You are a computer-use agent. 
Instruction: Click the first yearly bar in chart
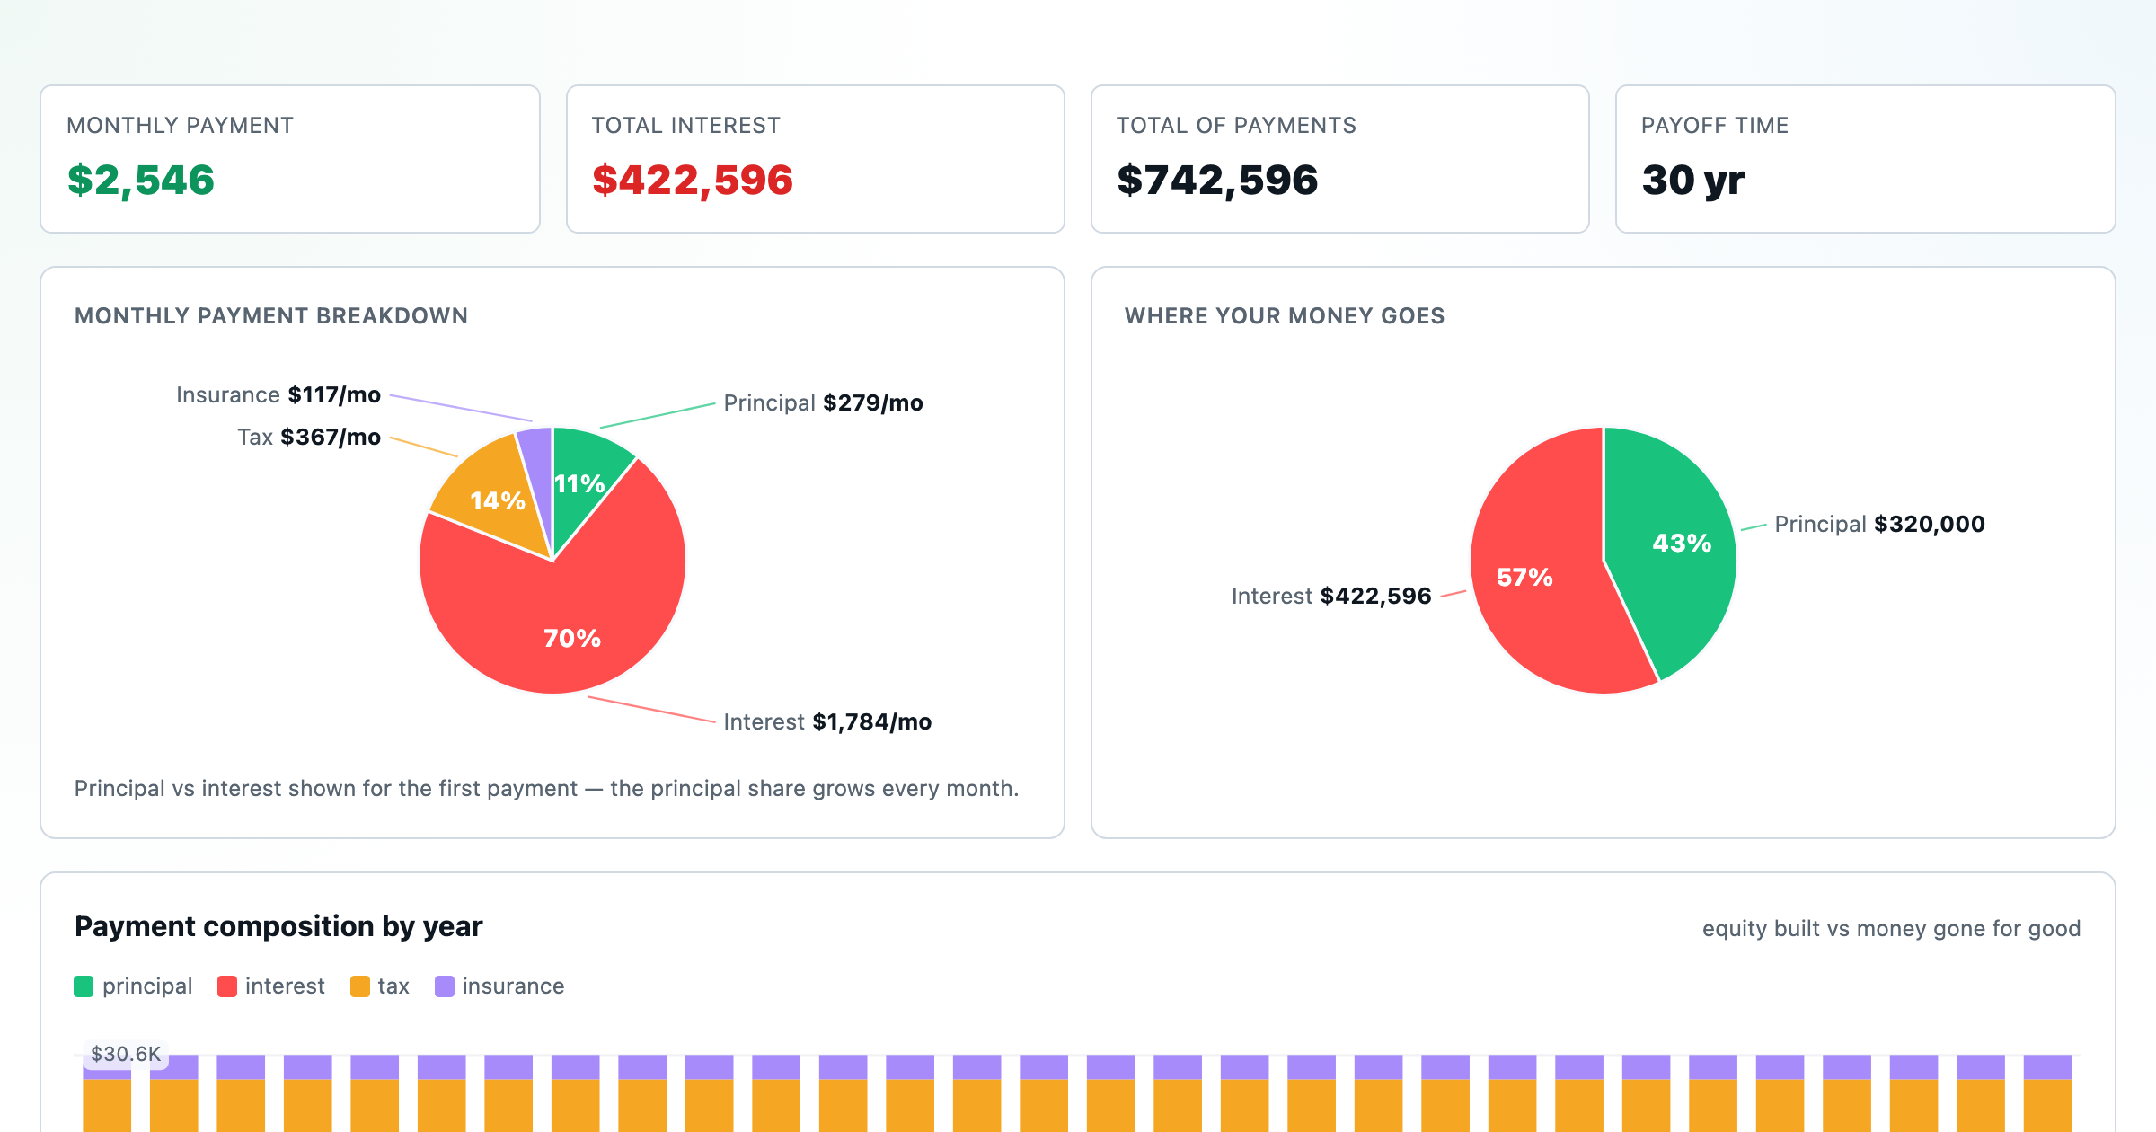(107, 1093)
